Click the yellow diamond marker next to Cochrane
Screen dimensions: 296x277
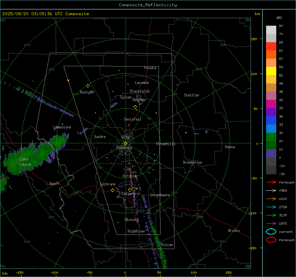(113, 190)
